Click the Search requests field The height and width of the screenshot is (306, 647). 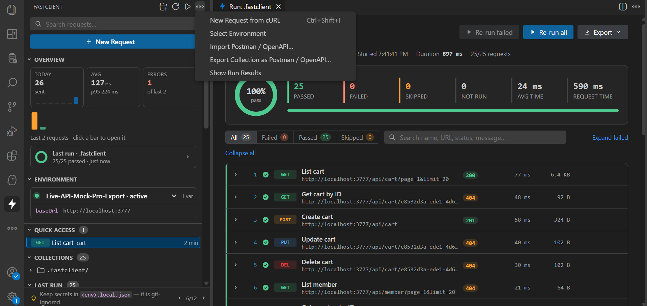click(x=113, y=24)
